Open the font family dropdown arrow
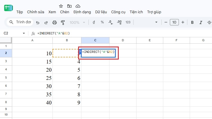 pos(156,22)
